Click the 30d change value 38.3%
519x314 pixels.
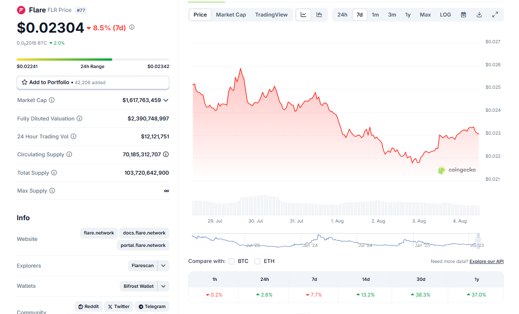coord(421,295)
